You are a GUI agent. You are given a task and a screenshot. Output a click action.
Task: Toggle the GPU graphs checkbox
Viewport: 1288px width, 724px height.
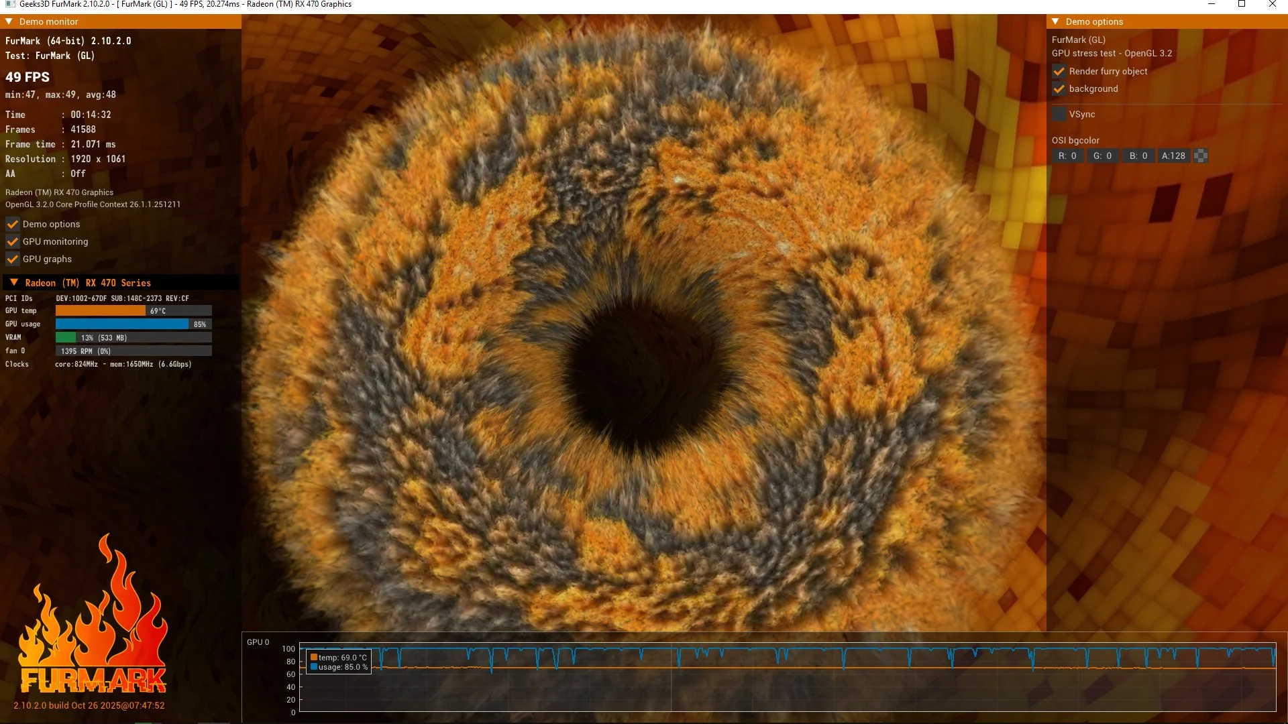(x=13, y=259)
